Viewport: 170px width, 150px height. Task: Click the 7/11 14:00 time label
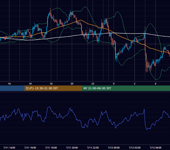click(9, 147)
